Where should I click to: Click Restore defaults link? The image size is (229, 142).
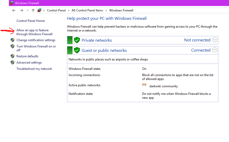(27, 56)
